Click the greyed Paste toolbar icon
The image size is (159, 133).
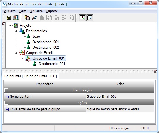tap(42, 18)
